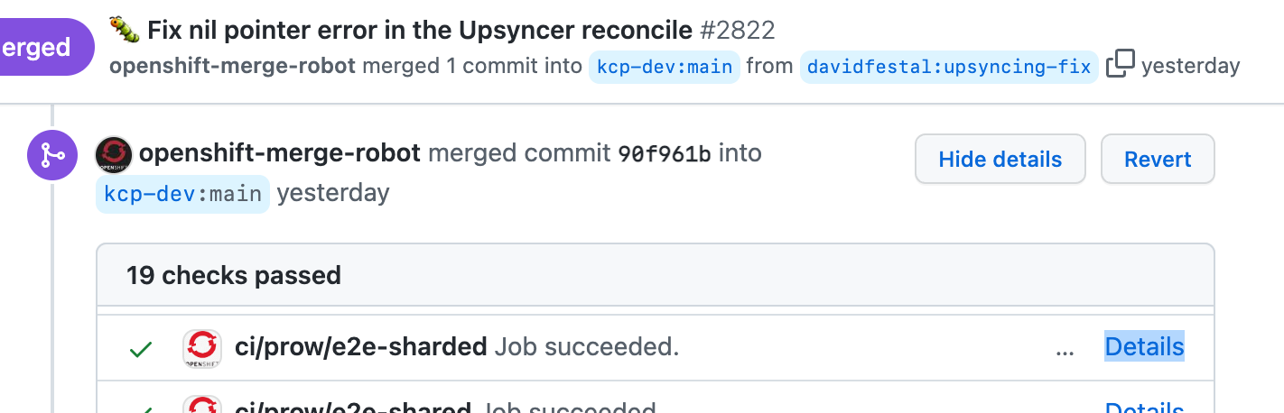Click openshift-merge-robot author in PR header
Screen dimensions: 1284x413
(233, 66)
